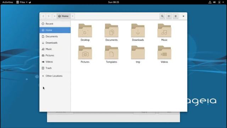The image size is (227, 128).
Task: Select Videos in the sidebar
Action: (55, 62)
